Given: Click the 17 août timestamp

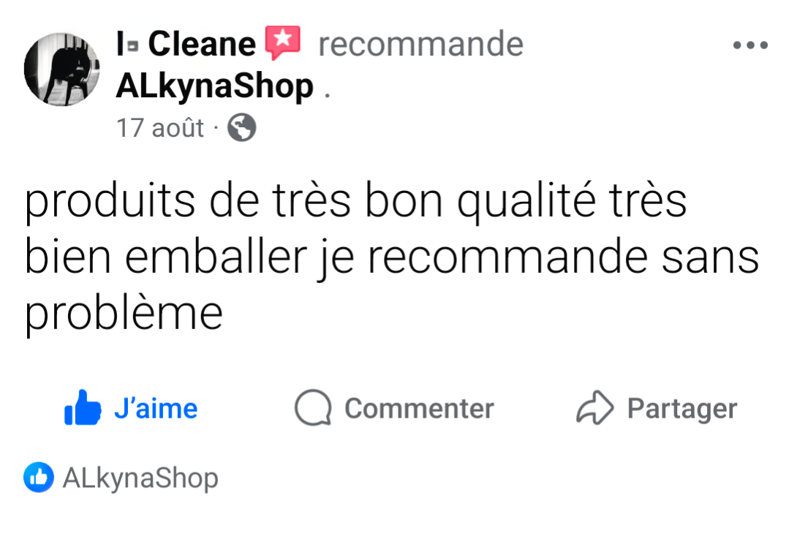Looking at the screenshot, I should pyautogui.click(x=160, y=128).
